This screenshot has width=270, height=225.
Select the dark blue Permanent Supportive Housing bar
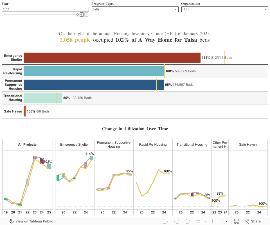[94, 85]
